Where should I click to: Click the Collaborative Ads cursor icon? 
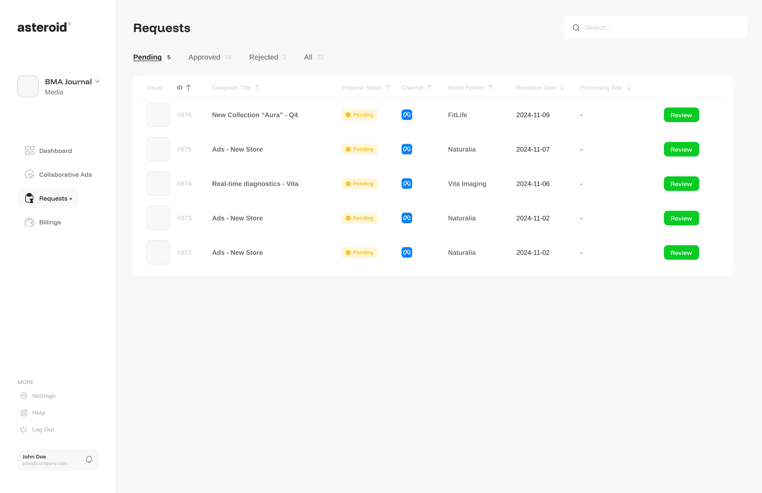(29, 174)
